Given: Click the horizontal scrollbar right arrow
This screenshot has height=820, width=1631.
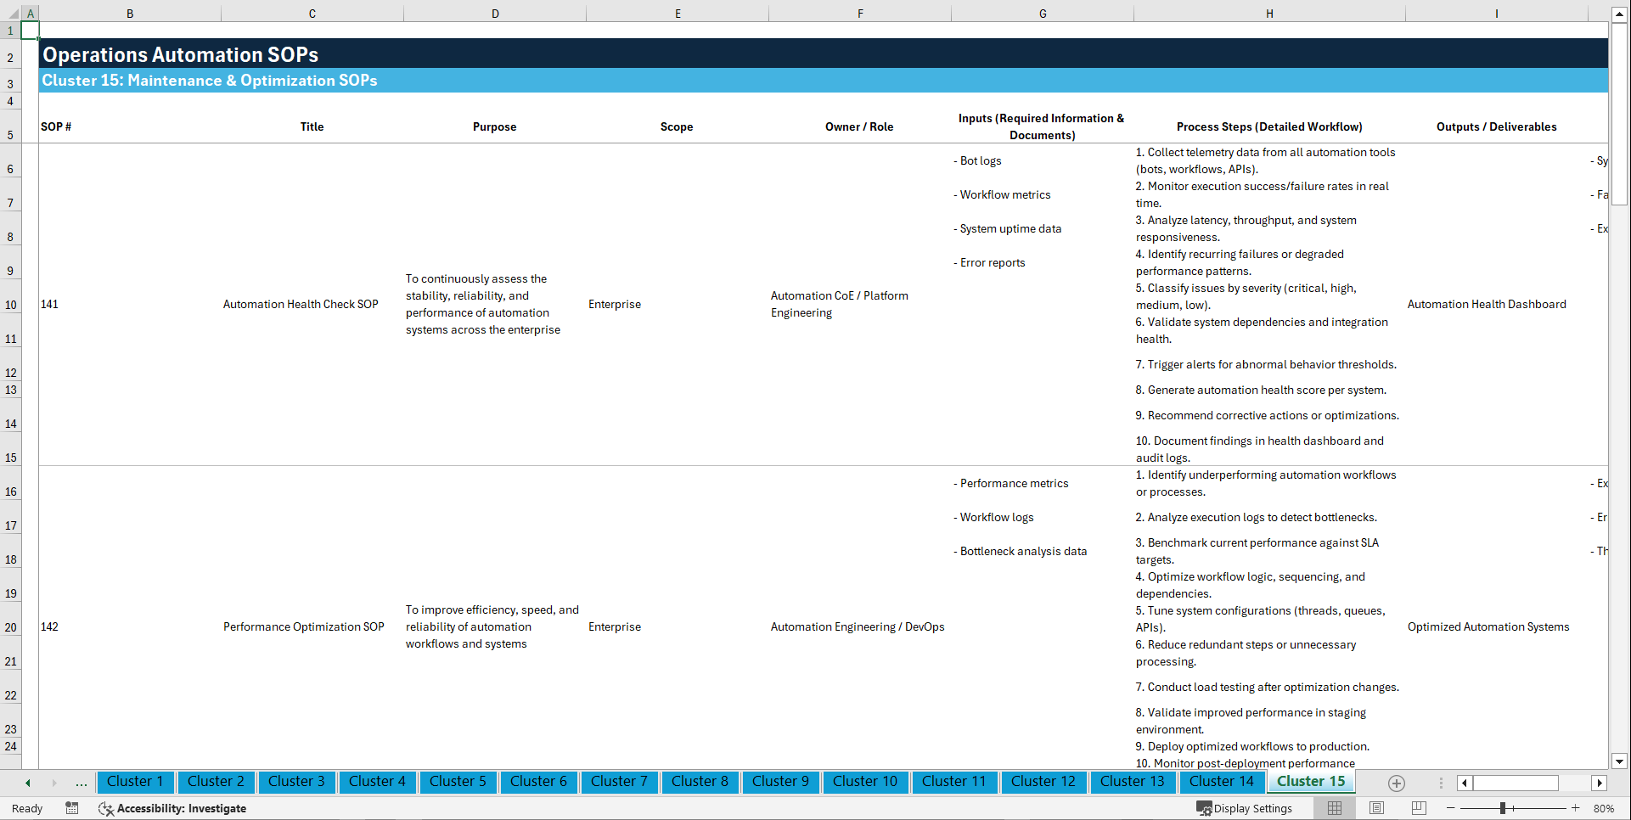Looking at the screenshot, I should [x=1600, y=783].
